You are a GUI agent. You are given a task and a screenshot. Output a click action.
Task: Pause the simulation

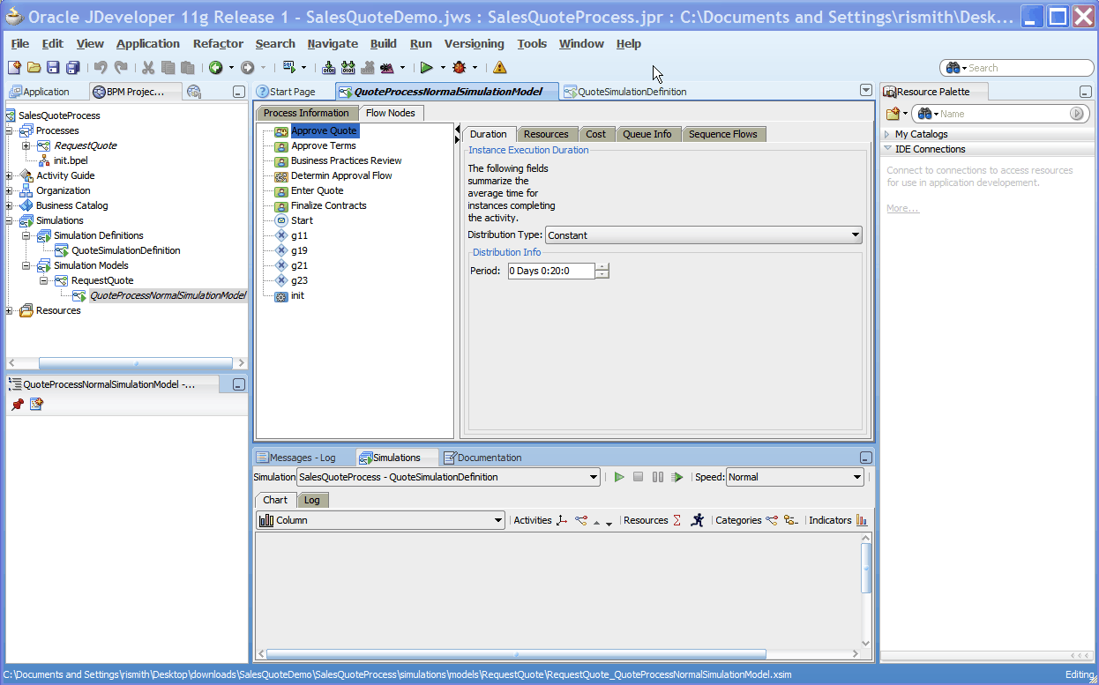(657, 477)
